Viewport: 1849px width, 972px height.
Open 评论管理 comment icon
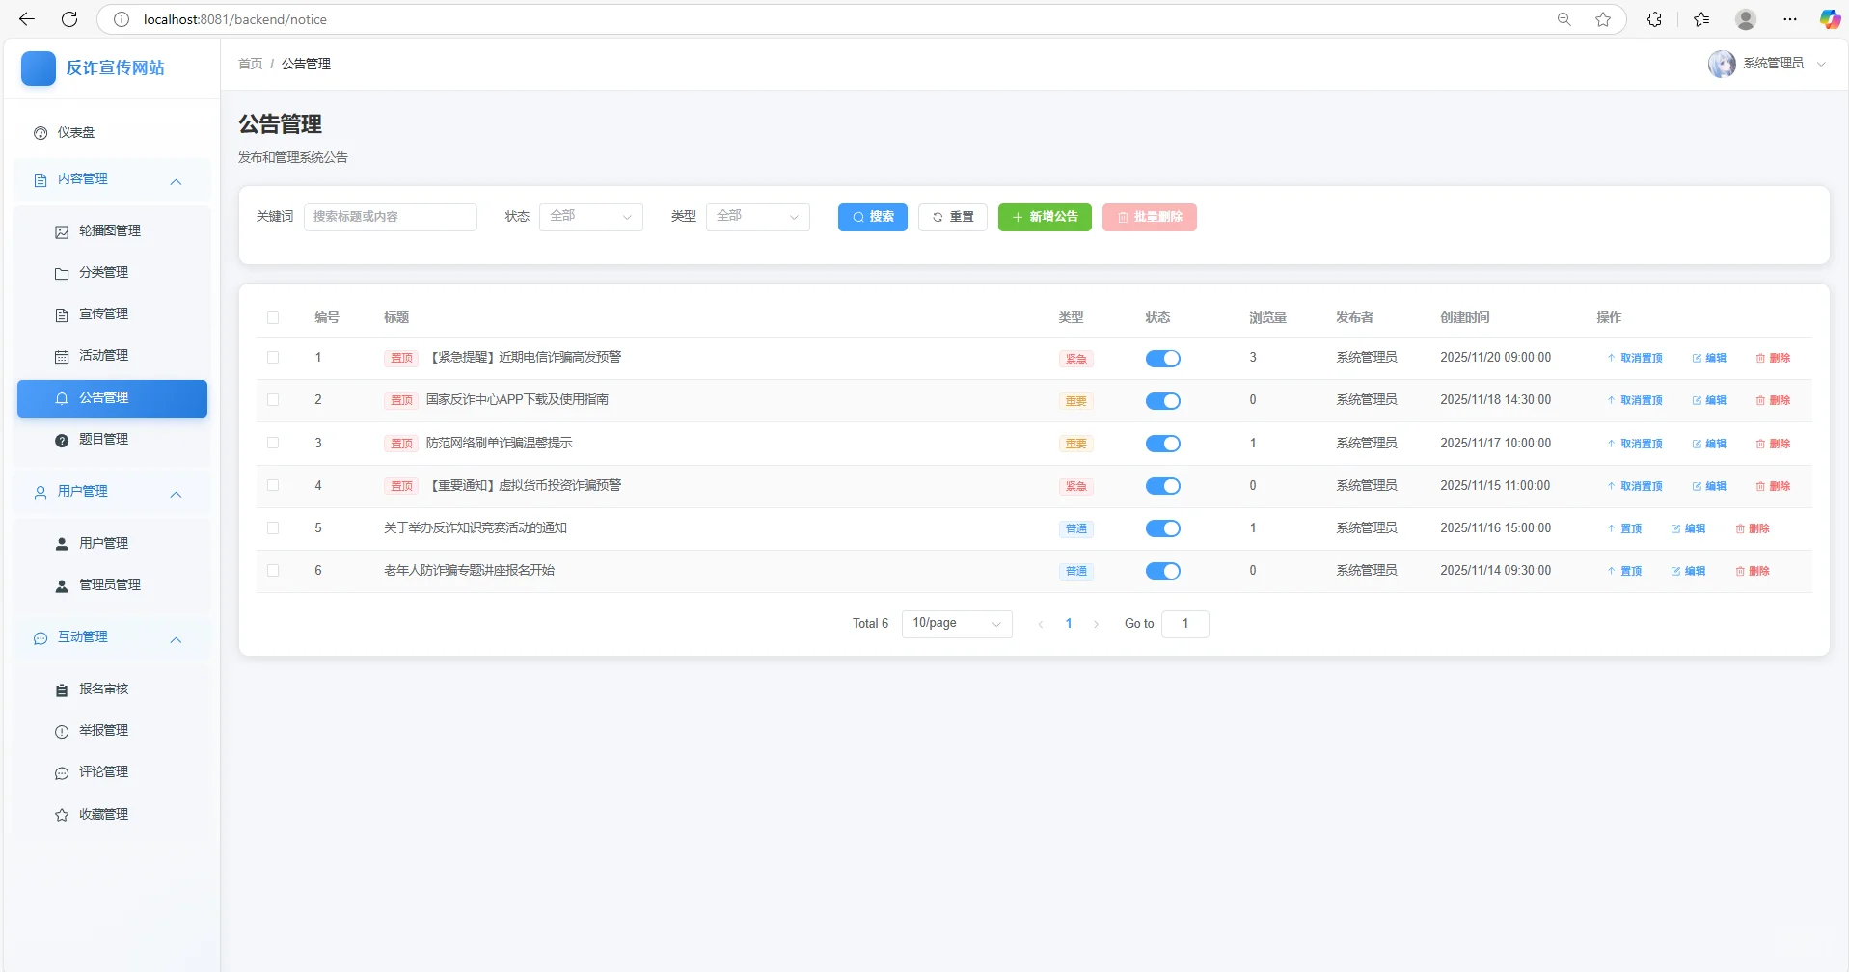[x=103, y=771]
